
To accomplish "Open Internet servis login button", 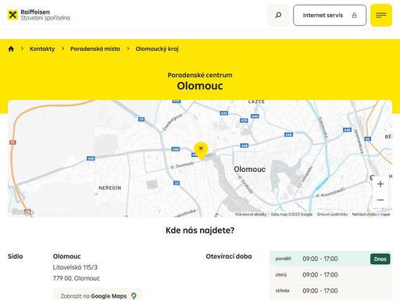I will coord(330,15).
